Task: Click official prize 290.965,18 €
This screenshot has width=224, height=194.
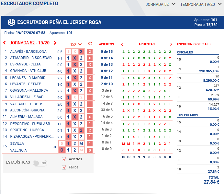Action: click(x=209, y=71)
